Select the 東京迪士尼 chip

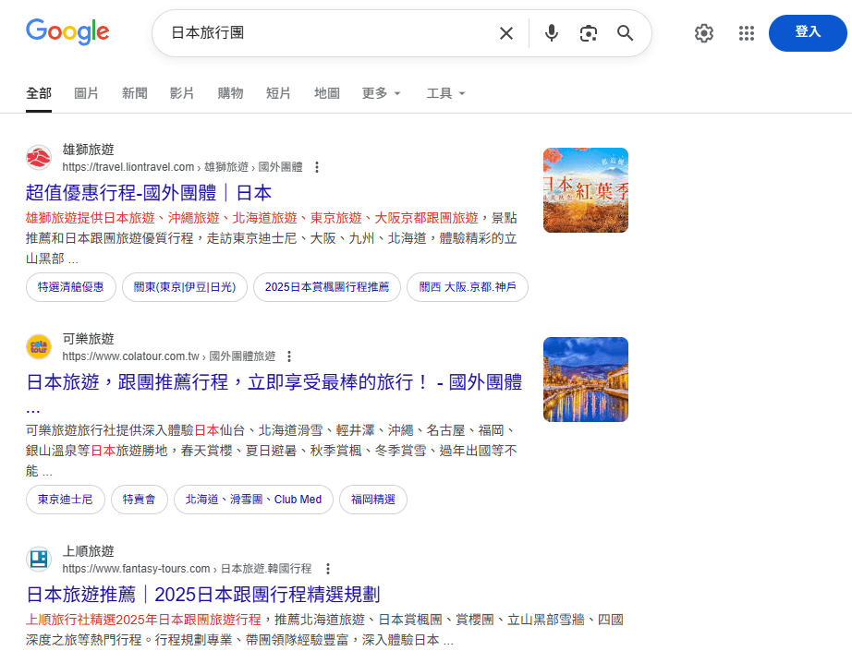click(x=65, y=500)
